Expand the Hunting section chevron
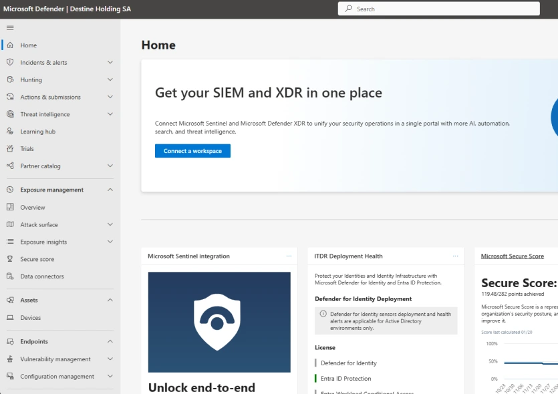Image resolution: width=558 pixels, height=394 pixels. tap(110, 79)
